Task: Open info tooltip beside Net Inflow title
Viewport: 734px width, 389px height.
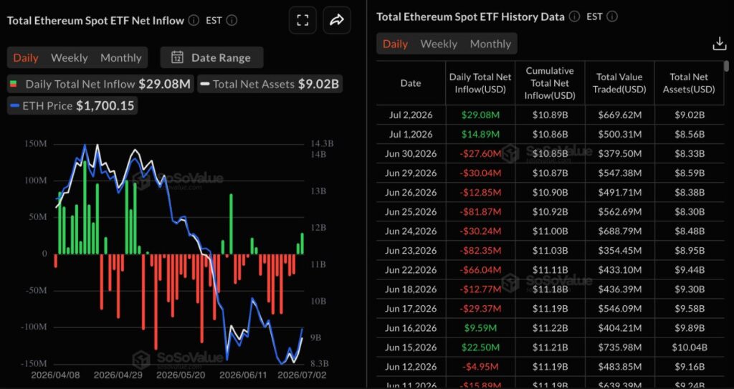Action: click(194, 21)
